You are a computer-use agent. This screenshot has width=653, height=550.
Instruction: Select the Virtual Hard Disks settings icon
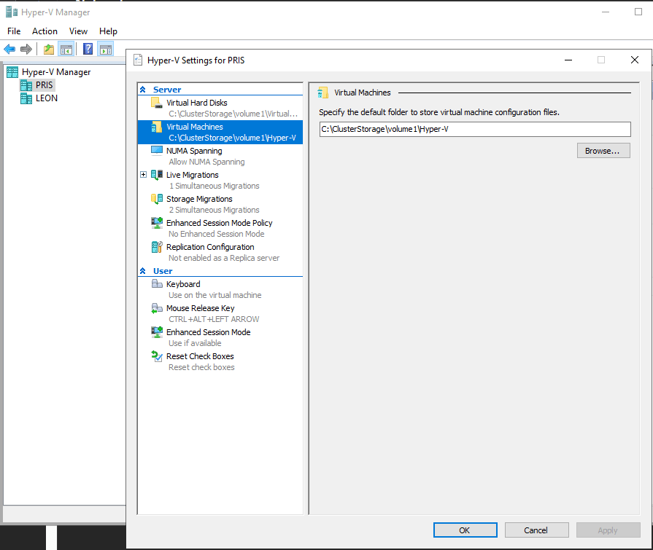click(x=156, y=103)
